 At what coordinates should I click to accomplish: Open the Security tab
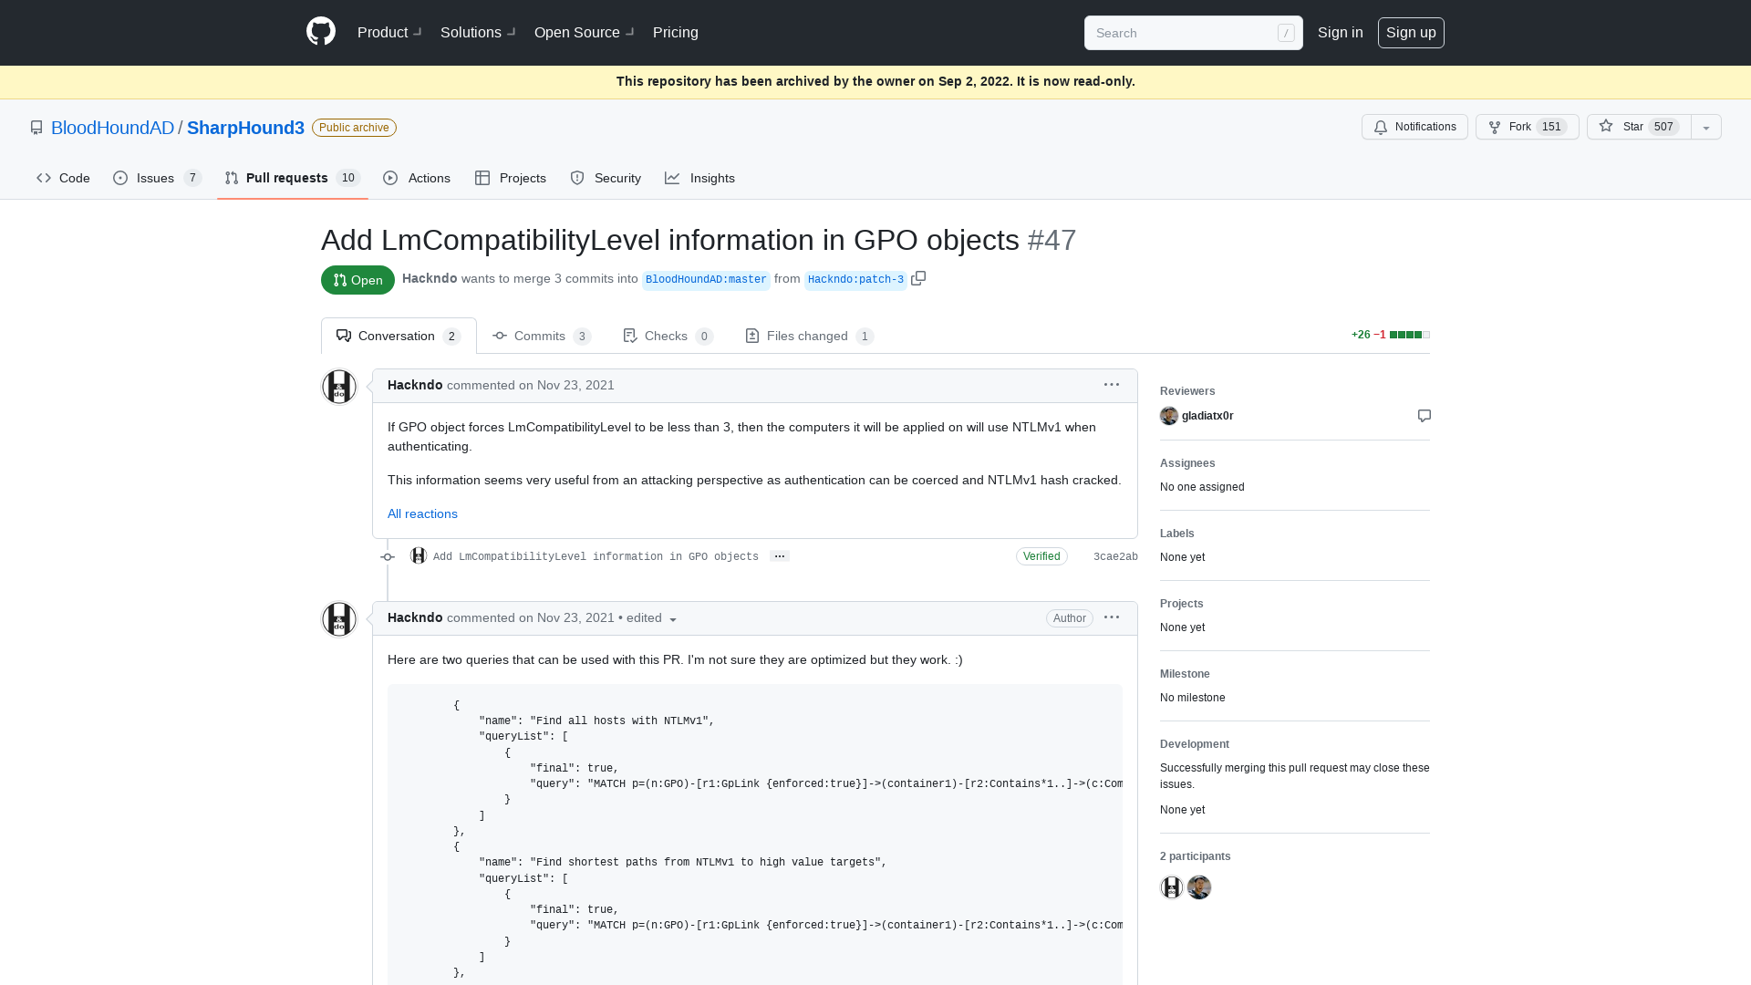tap(606, 178)
